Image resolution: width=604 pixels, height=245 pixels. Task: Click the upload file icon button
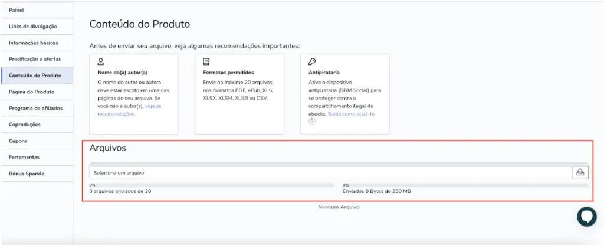click(x=580, y=172)
